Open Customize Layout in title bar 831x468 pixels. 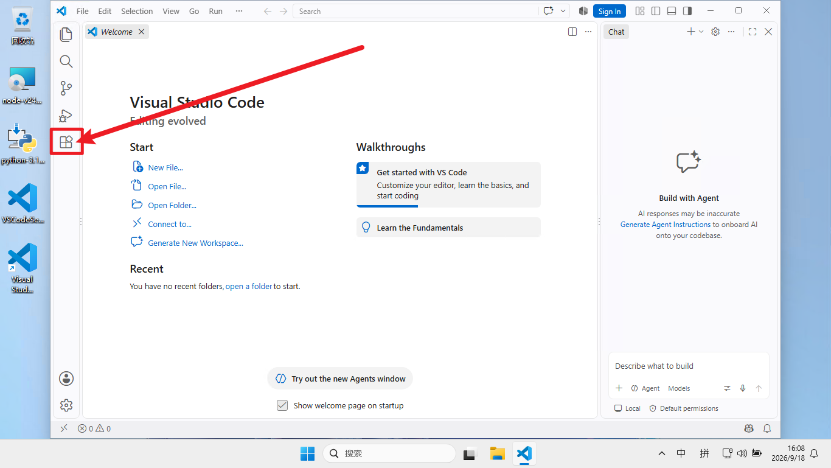point(640,11)
